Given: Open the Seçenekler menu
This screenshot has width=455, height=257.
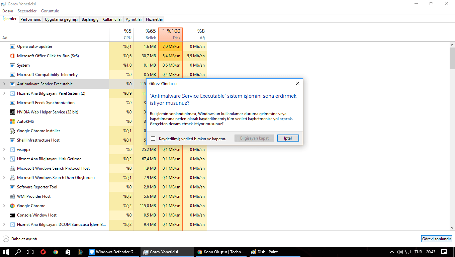Looking at the screenshot, I should (x=27, y=11).
